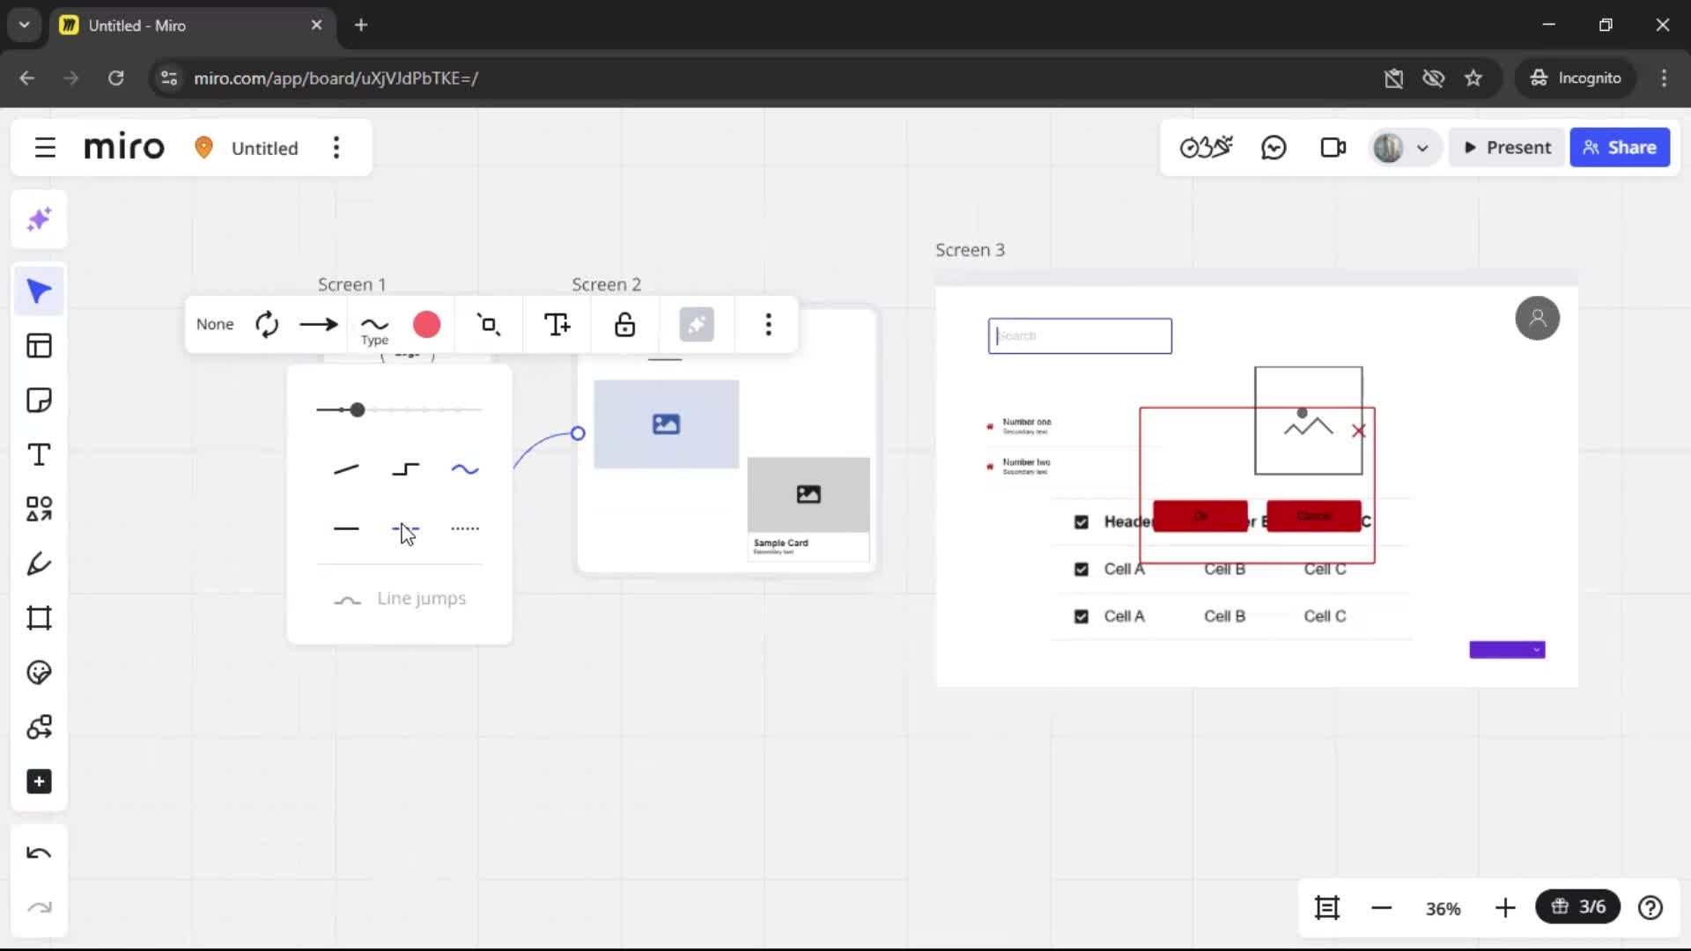Open the help question mark menu
This screenshot has width=1691, height=951.
point(1650,907)
